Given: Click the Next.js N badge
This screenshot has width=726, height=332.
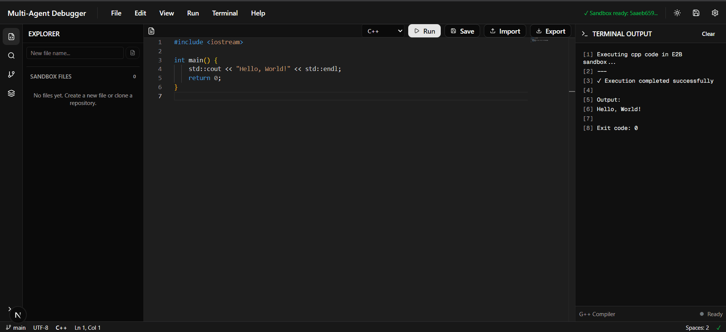Looking at the screenshot, I should click(x=18, y=315).
